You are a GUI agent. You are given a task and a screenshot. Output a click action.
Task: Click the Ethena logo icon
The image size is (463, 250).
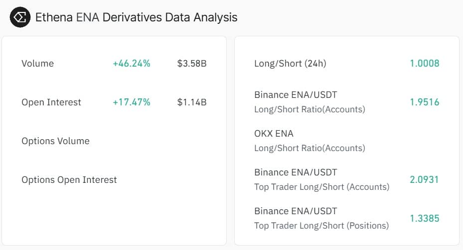tap(20, 17)
